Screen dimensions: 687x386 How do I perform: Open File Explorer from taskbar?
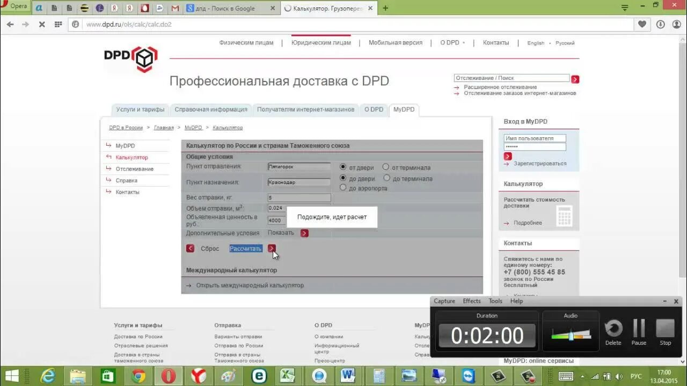pos(78,375)
